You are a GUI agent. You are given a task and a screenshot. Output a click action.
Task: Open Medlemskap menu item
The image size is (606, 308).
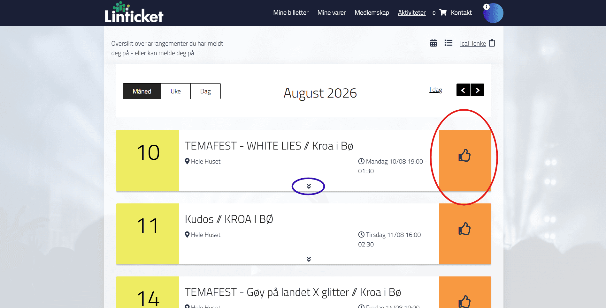coord(372,12)
